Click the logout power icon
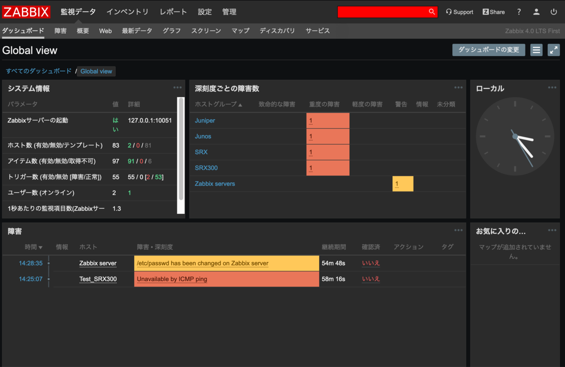 pos(554,12)
